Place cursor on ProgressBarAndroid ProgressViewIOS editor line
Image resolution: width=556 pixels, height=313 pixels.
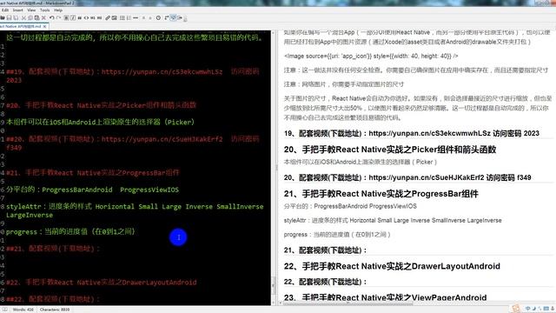[x=92, y=190]
